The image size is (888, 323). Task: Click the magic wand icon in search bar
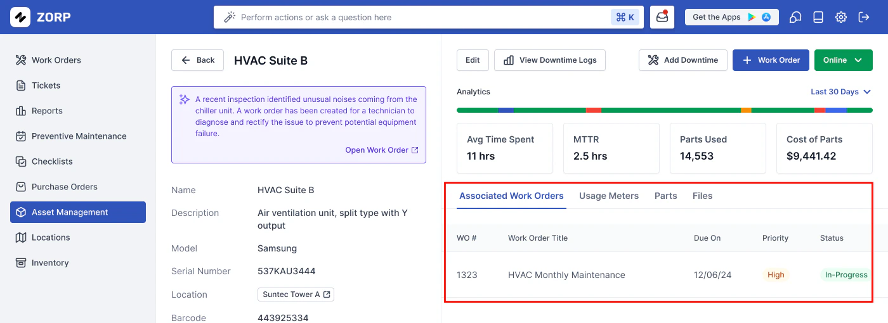[230, 17]
